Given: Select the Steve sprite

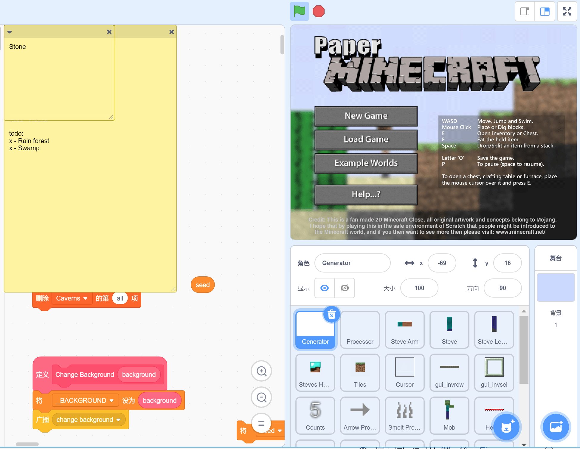Looking at the screenshot, I should (x=449, y=329).
